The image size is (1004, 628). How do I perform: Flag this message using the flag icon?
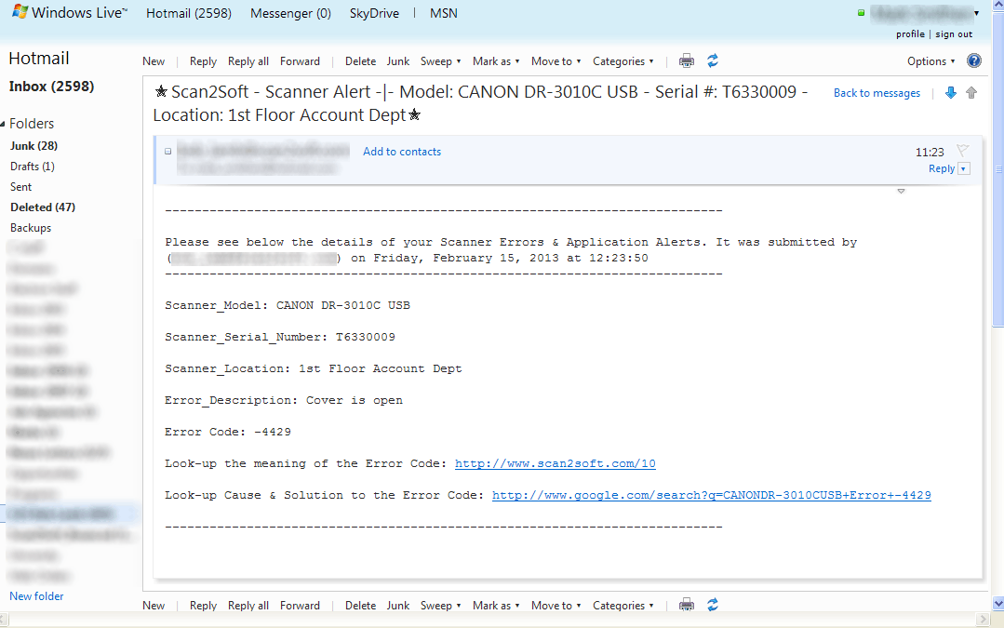[963, 151]
